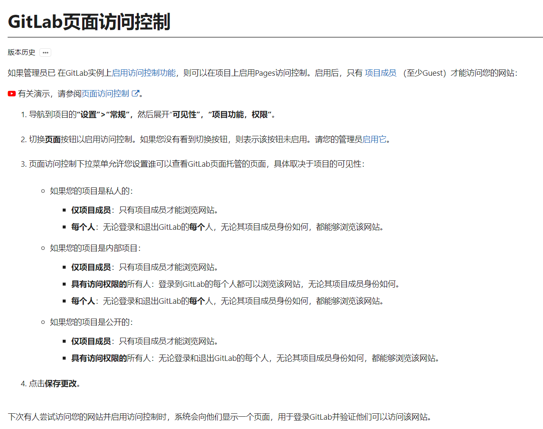Click the external link icon after 页面访问控制
The height and width of the screenshot is (429, 543).
[136, 93]
